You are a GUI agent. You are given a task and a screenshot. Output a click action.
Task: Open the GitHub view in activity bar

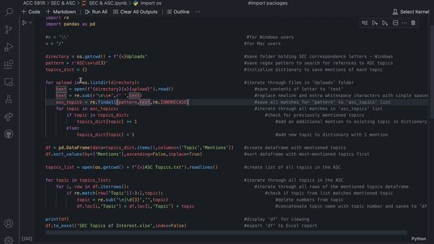(x=9, y=134)
